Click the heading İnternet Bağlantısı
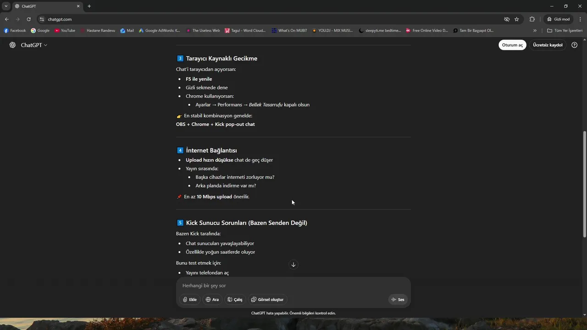The width and height of the screenshot is (587, 330). point(211,150)
